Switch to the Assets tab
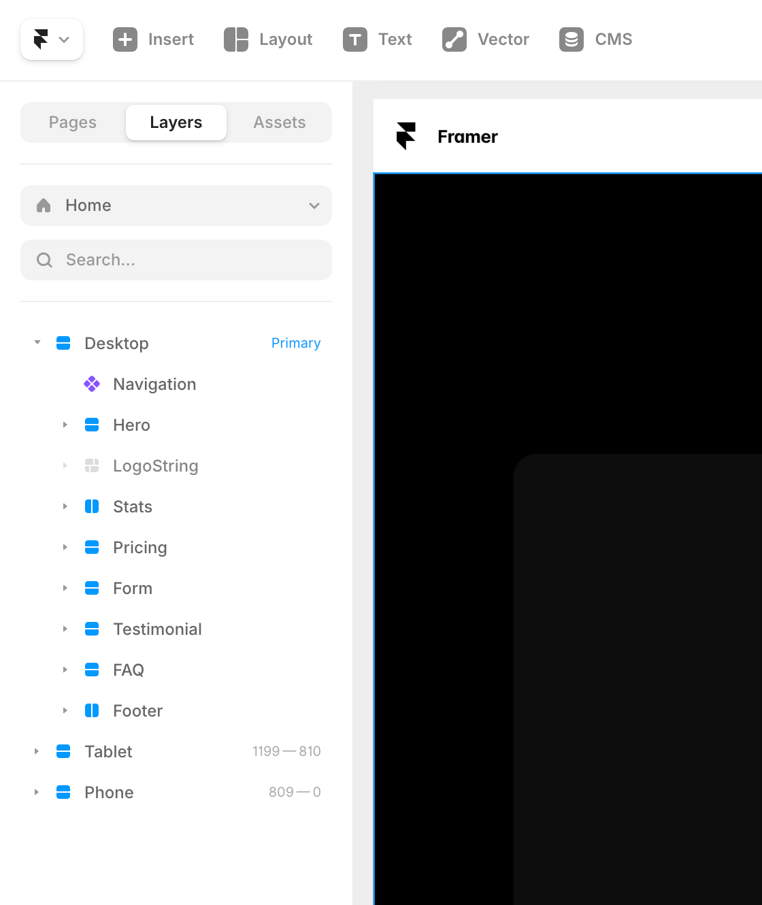This screenshot has width=762, height=905. (280, 122)
